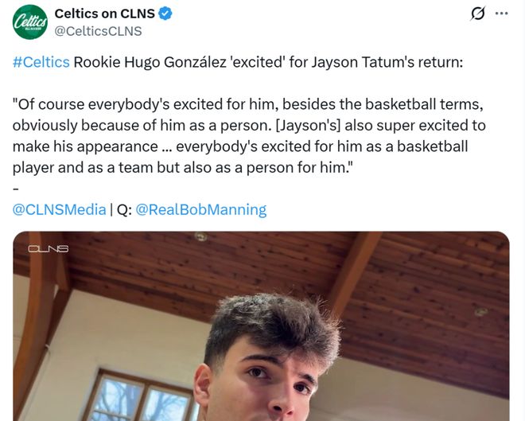
Task: Visit the @CelticsCLNS handle
Action: click(98, 31)
